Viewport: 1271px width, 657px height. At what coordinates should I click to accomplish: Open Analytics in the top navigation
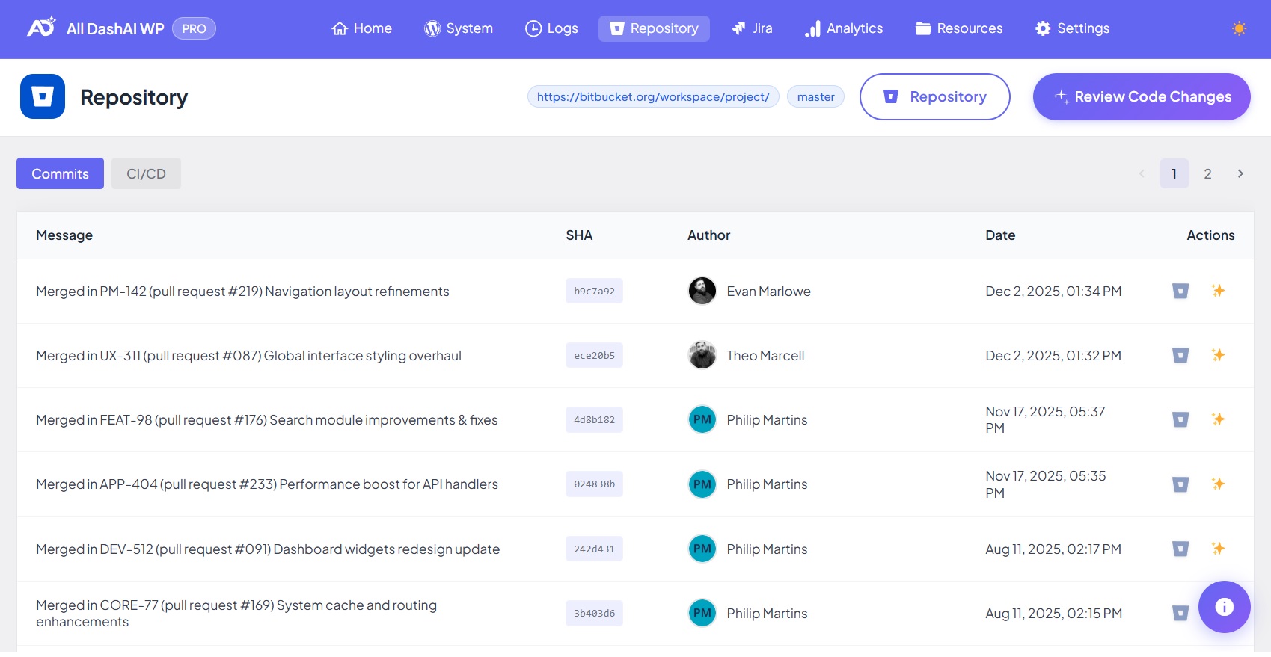point(844,28)
